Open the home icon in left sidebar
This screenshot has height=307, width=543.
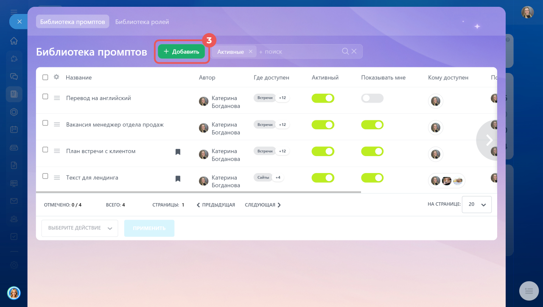pyautogui.click(x=14, y=41)
